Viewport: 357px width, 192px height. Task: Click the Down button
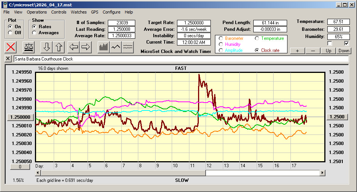click(344, 51)
